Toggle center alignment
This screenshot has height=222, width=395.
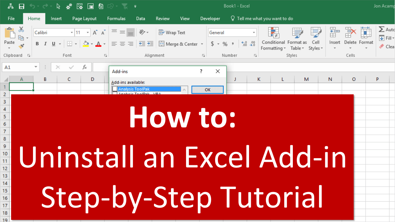(x=122, y=43)
